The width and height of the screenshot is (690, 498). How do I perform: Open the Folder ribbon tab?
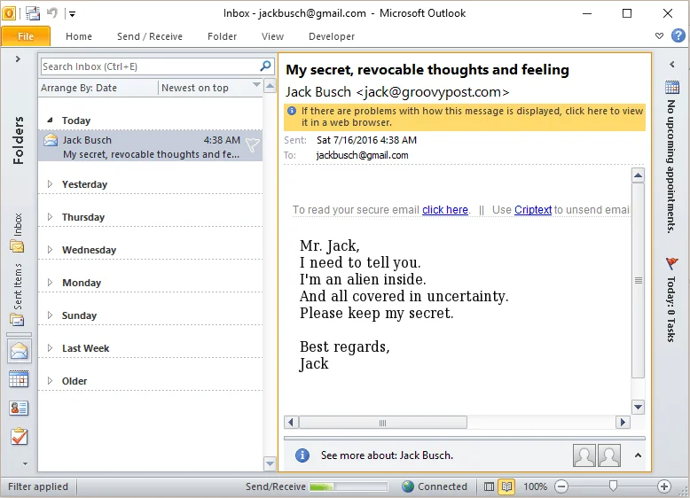[222, 36]
